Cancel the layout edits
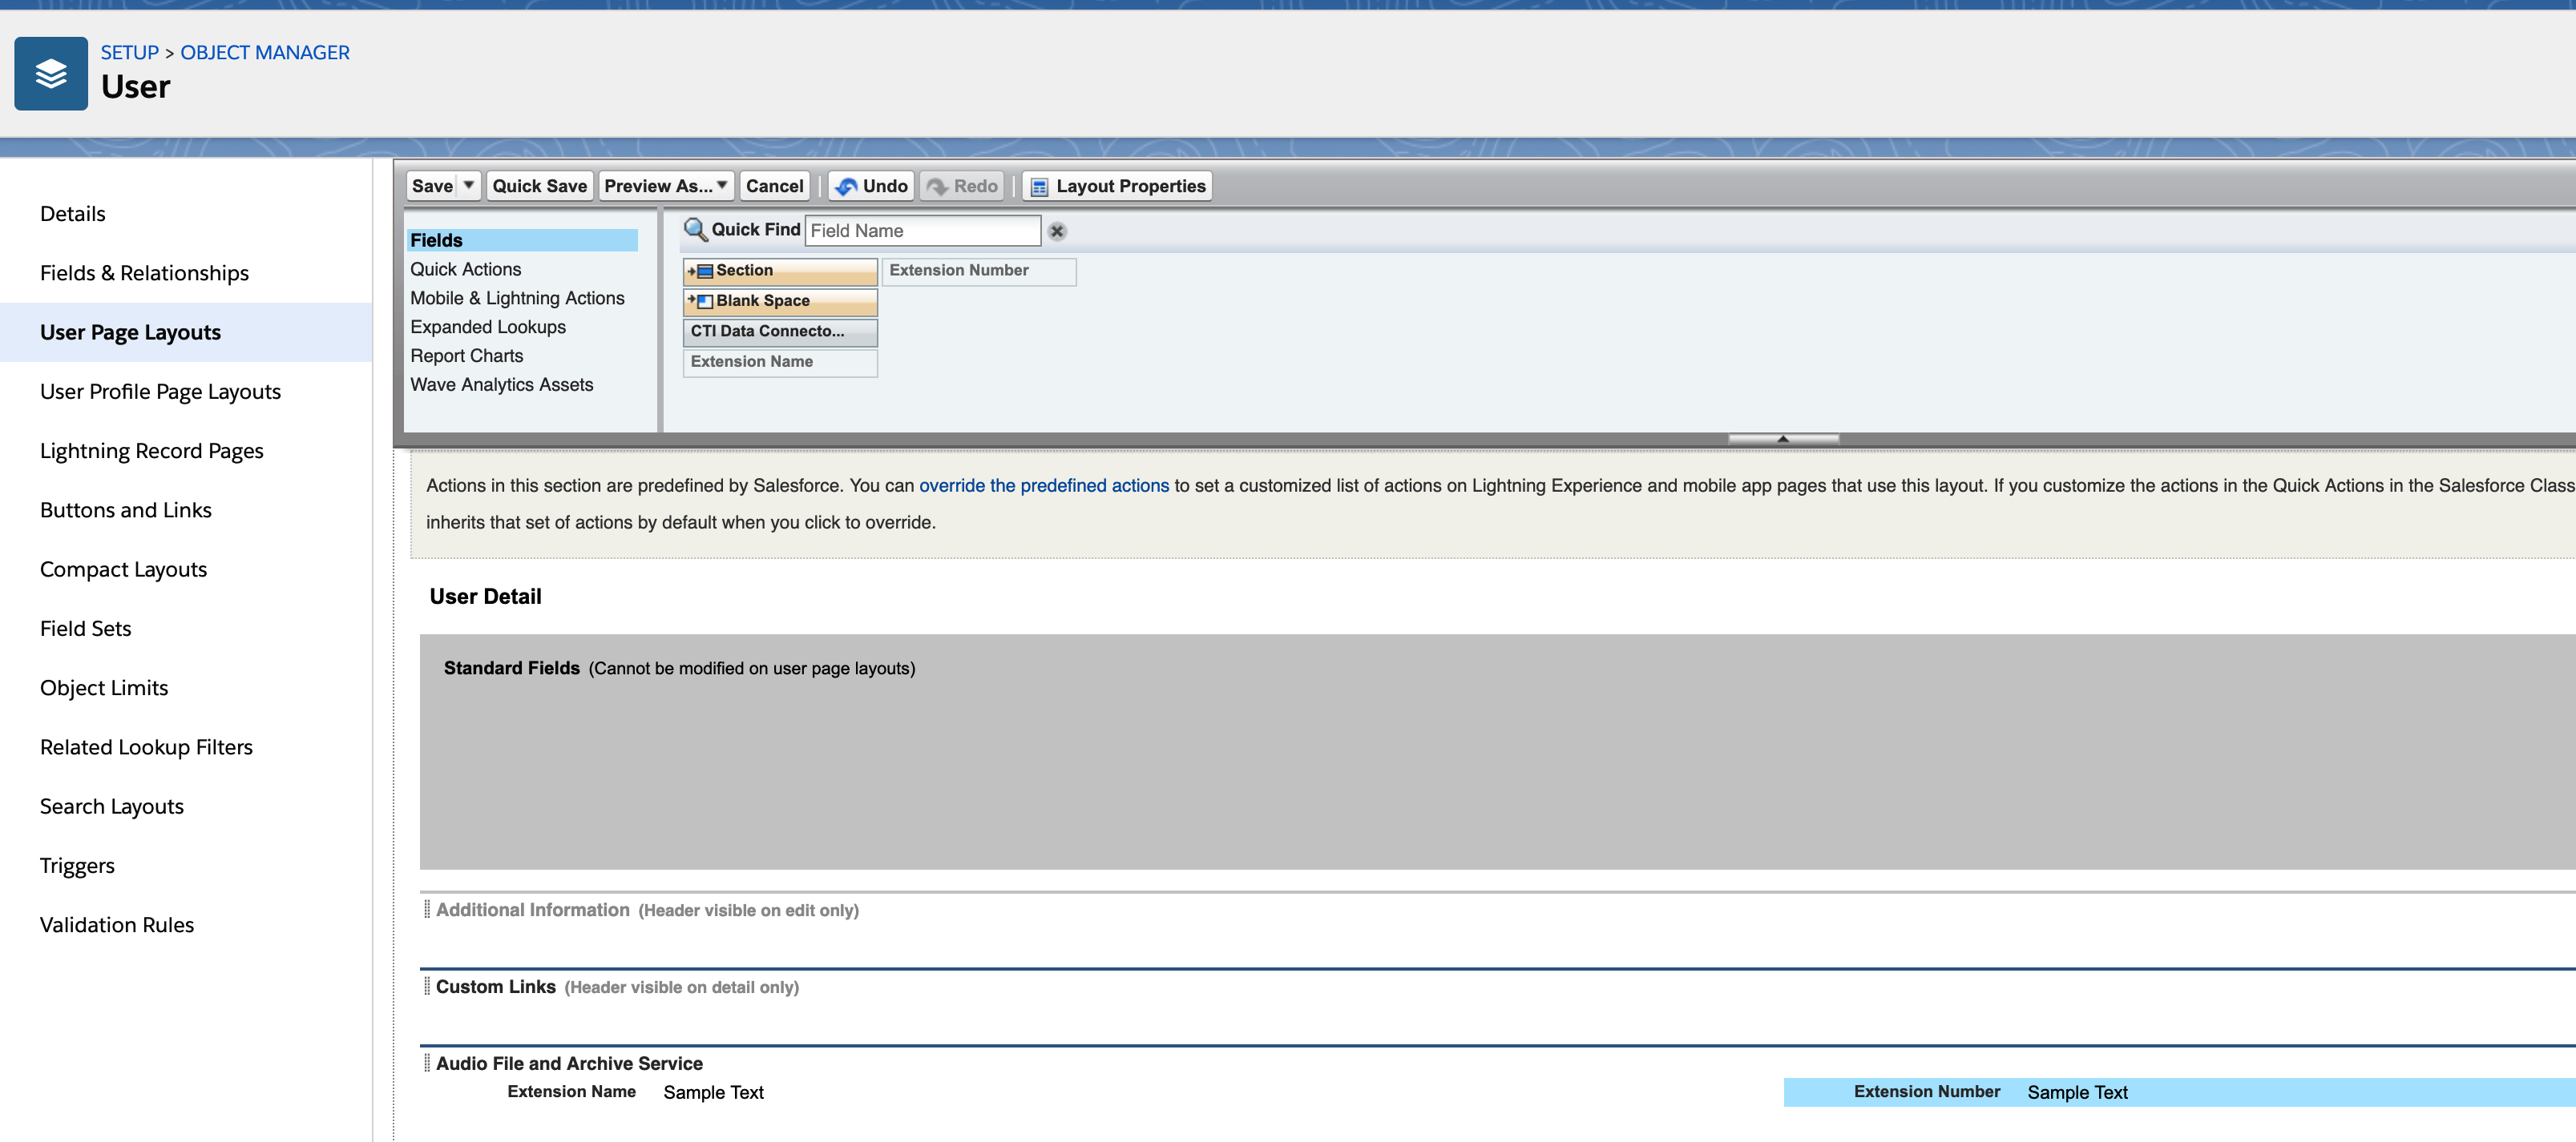2576x1142 pixels. [774, 186]
